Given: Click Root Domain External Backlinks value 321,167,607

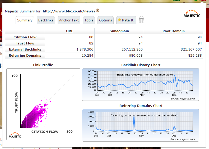Looking at the screenshot, I should [x=191, y=49].
